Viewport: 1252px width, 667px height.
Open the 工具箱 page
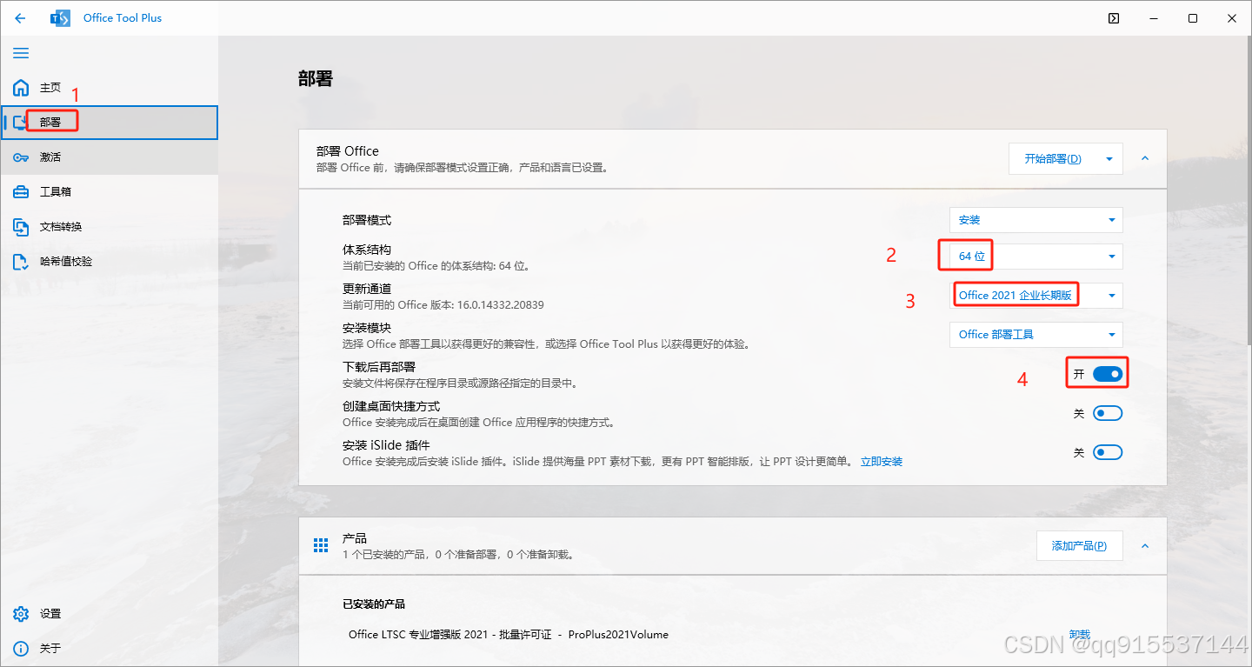coord(109,192)
